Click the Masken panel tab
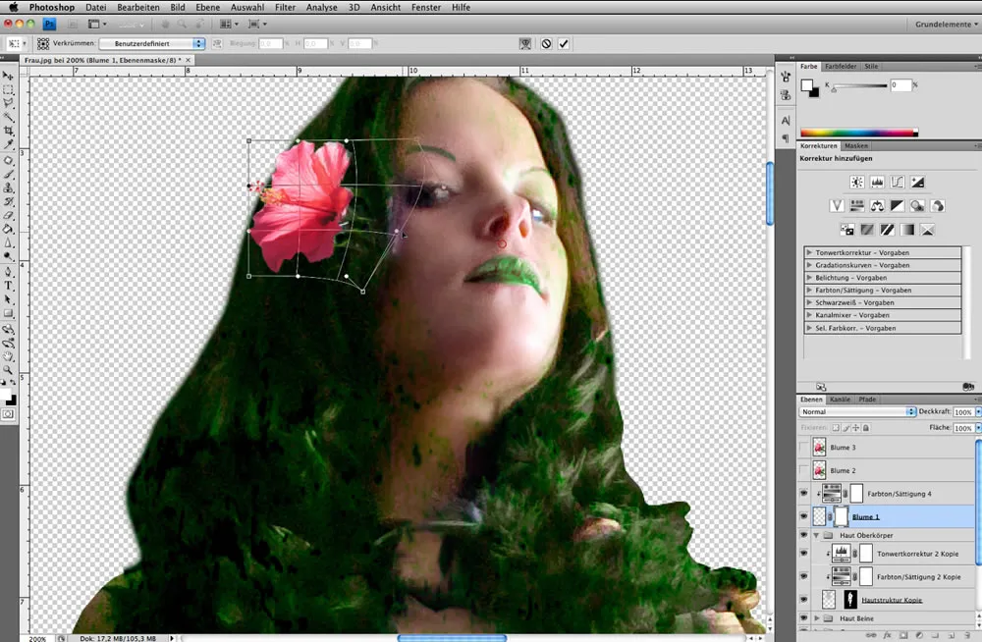 [x=857, y=144]
